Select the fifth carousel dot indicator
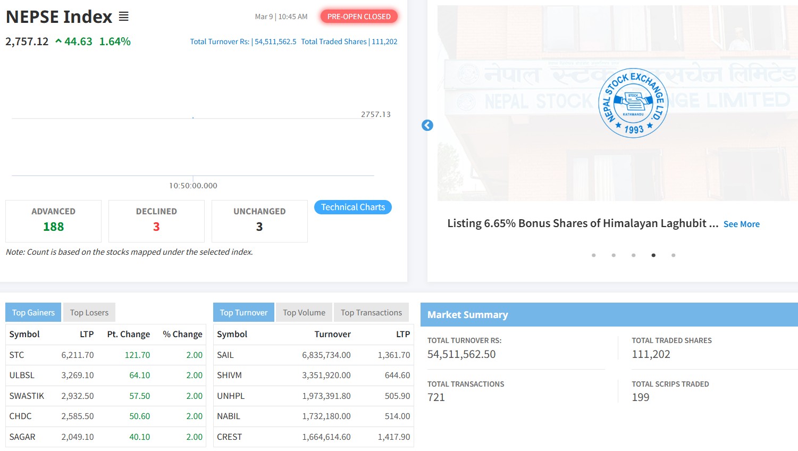Image resolution: width=798 pixels, height=451 pixels. click(x=673, y=255)
